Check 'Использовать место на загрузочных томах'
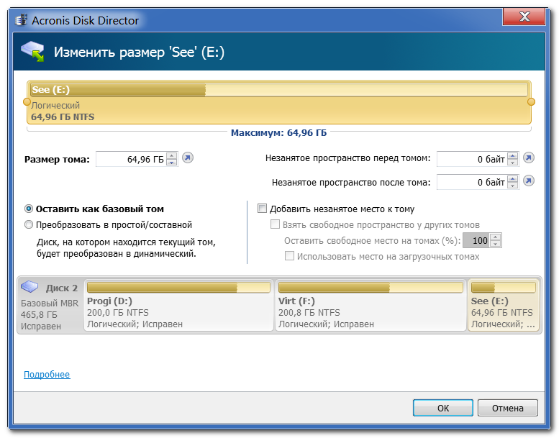 (x=289, y=256)
